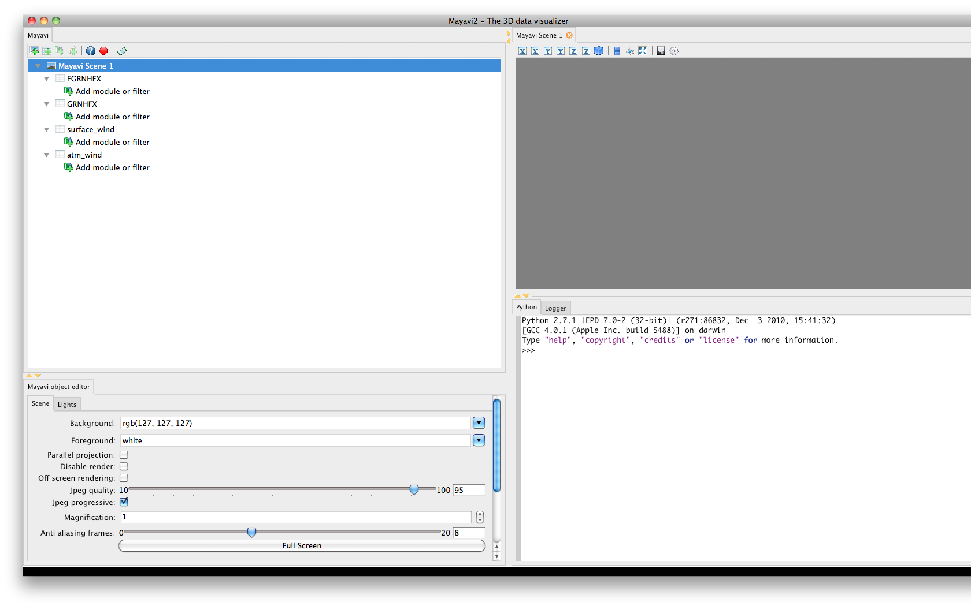The image size is (971, 606).
Task: Open the Foreground color dropdown arrow
Action: tap(479, 440)
